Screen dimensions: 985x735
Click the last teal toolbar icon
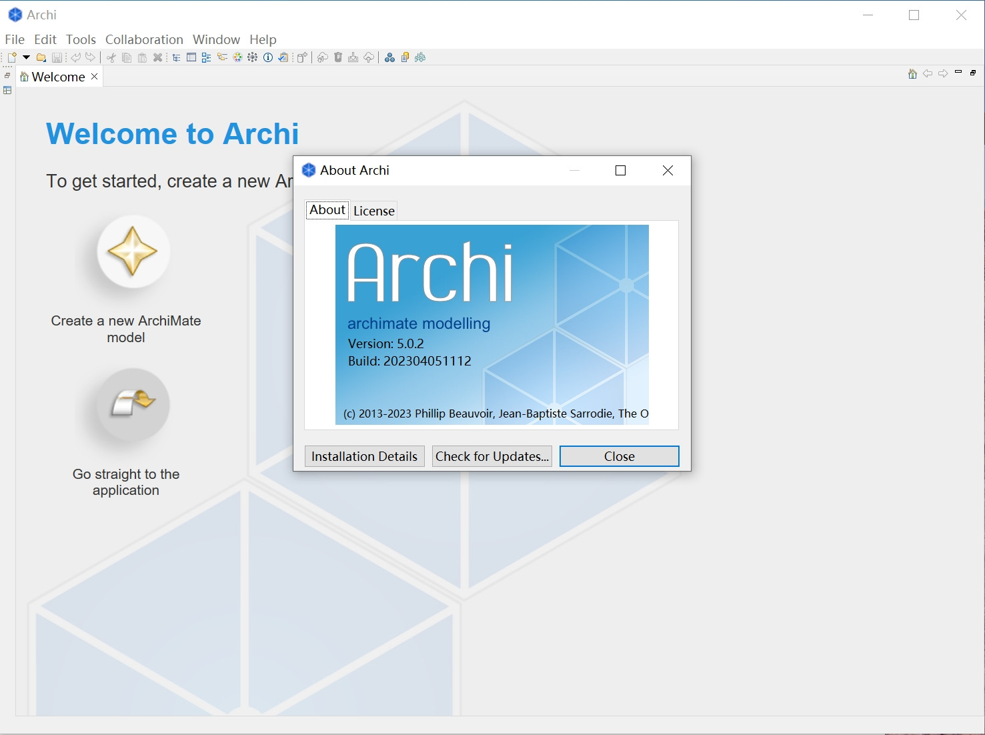pos(420,57)
